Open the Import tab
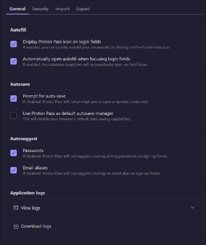 (63, 9)
